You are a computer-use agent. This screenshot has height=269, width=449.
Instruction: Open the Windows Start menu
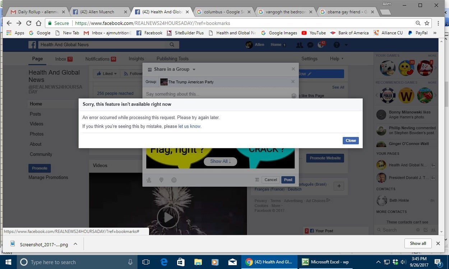click(8, 262)
